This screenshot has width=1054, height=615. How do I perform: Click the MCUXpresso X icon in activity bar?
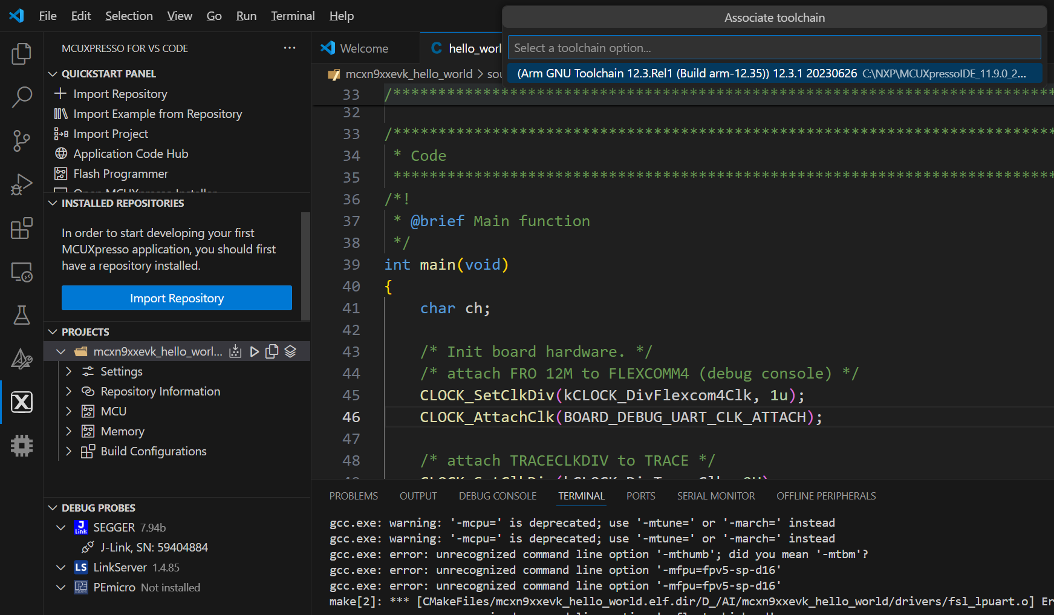(x=21, y=402)
